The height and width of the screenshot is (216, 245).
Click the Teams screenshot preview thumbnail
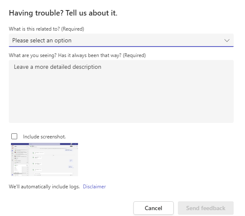[x=44, y=159]
